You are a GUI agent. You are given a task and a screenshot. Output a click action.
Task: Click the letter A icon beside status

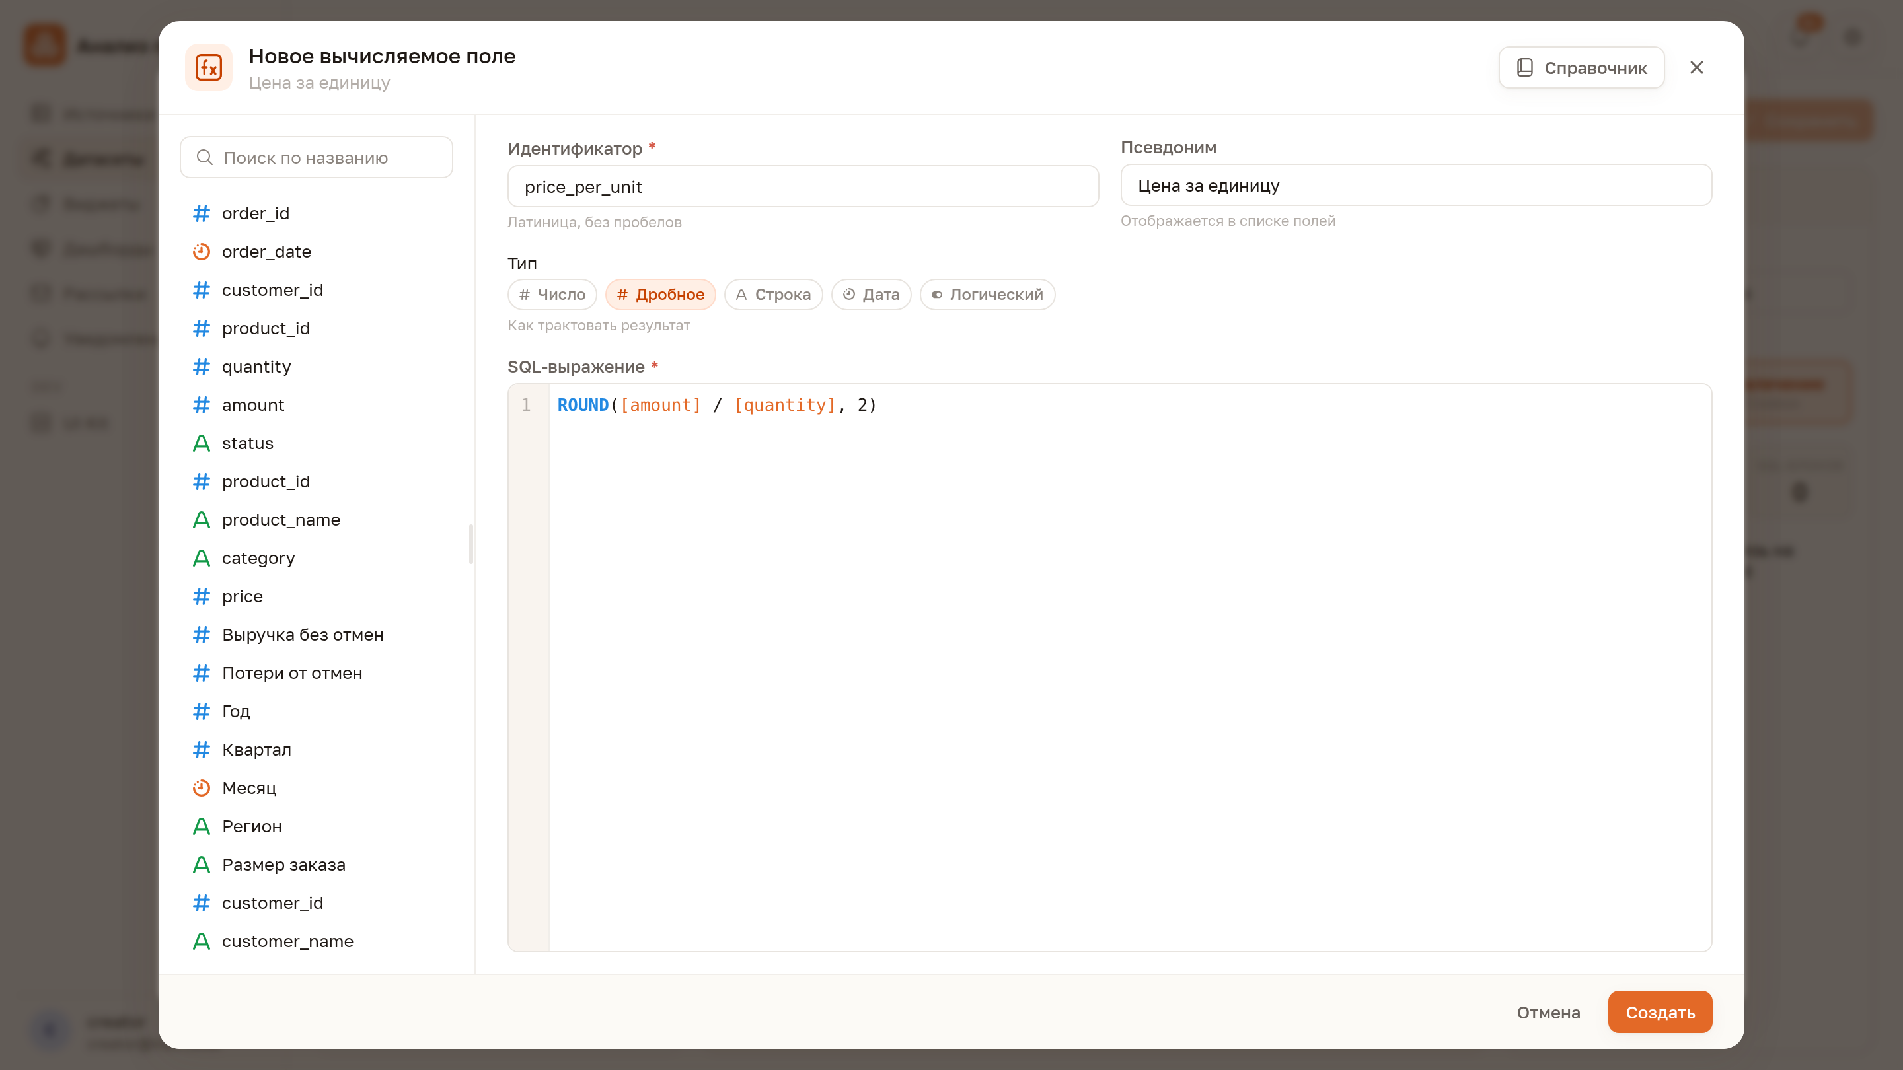click(201, 443)
